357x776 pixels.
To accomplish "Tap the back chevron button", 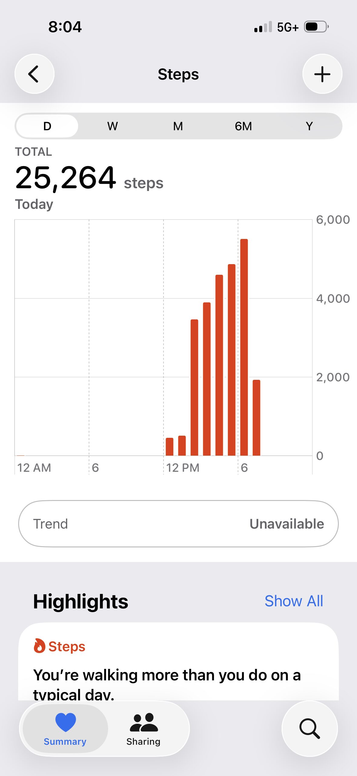I will 34,74.
